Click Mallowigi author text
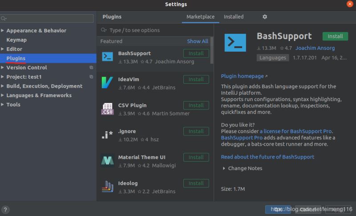The image size is (356, 216). pyautogui.click(x=164, y=166)
